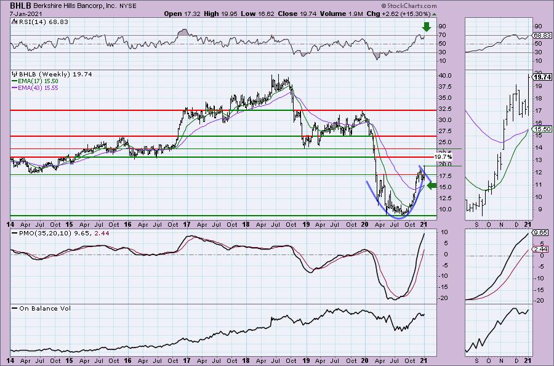Click the High 19.95 value
The image size is (554, 366).
coord(220,14)
